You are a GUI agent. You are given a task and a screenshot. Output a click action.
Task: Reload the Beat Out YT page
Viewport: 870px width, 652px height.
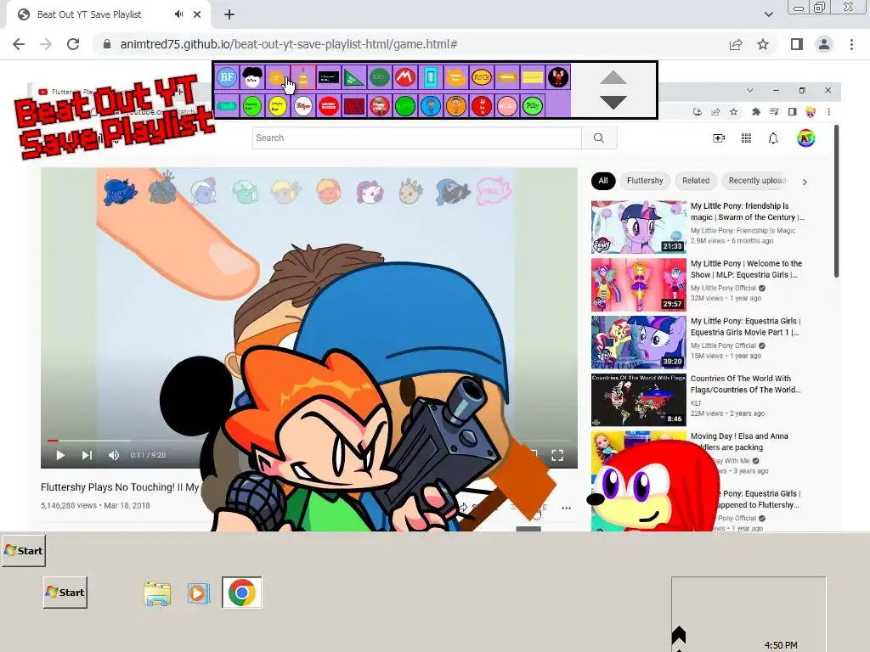[x=73, y=44]
